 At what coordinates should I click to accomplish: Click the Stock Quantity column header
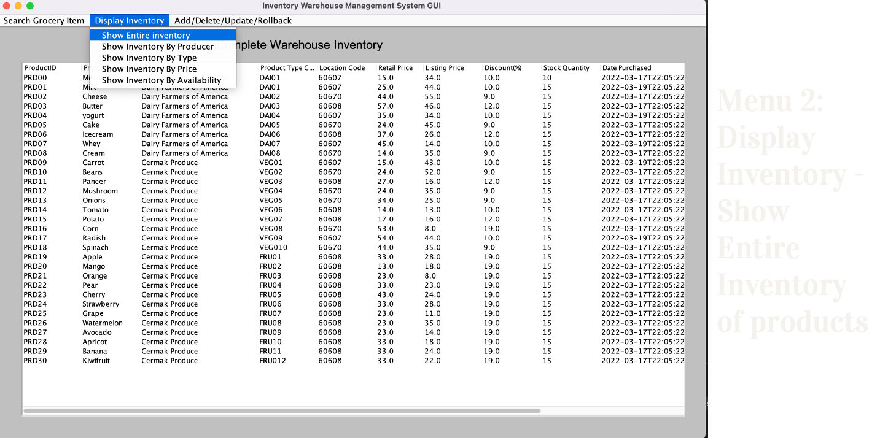pos(571,68)
